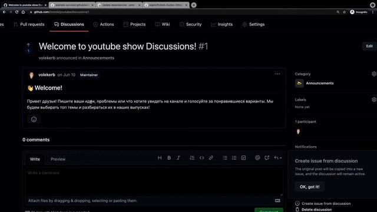The image size is (377, 212).
Task: Open the post's three-dot options menu
Action: coord(277,74)
